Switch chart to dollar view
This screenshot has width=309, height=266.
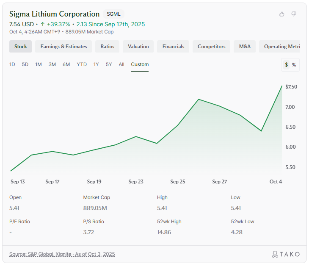[x=286, y=65]
